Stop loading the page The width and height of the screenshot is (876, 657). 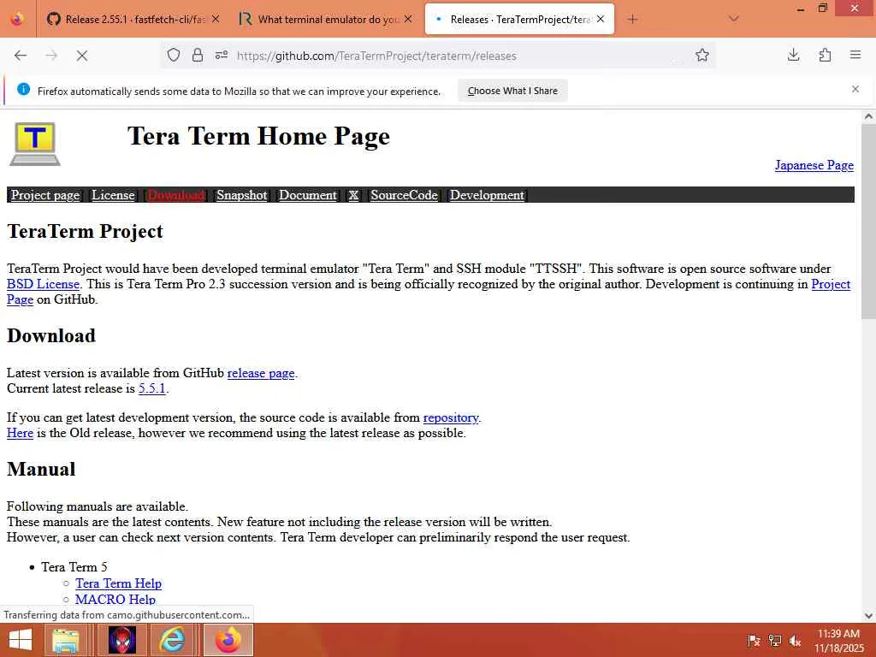(82, 56)
